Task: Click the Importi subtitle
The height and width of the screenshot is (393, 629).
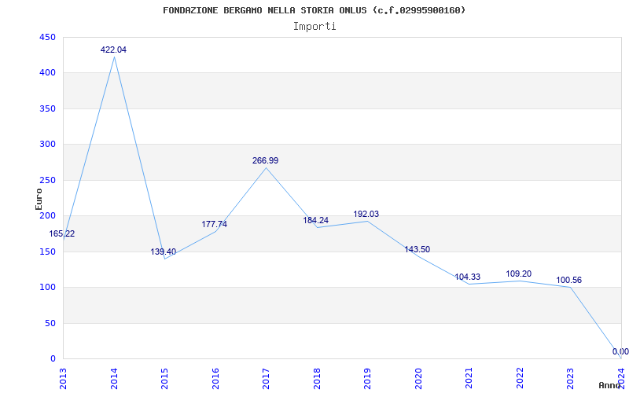Action: (314, 27)
